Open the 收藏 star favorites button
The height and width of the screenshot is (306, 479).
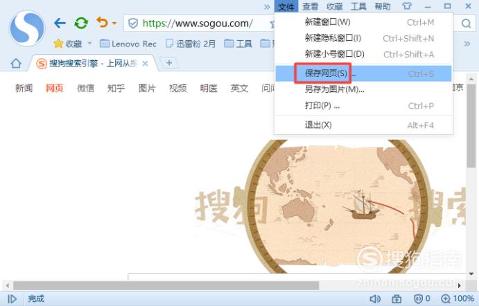(x=68, y=44)
